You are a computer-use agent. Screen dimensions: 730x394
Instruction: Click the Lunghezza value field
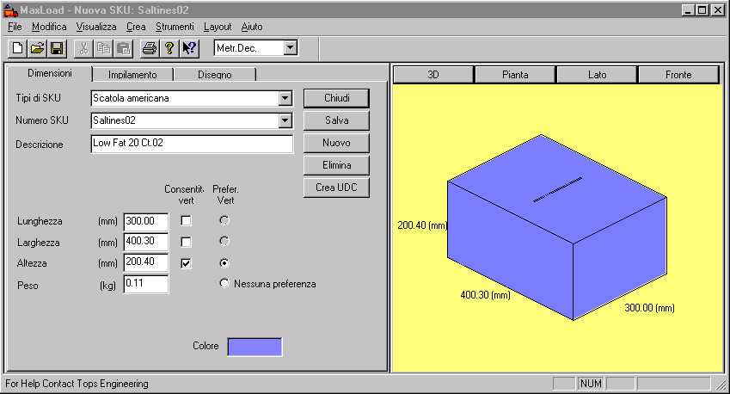[146, 222]
